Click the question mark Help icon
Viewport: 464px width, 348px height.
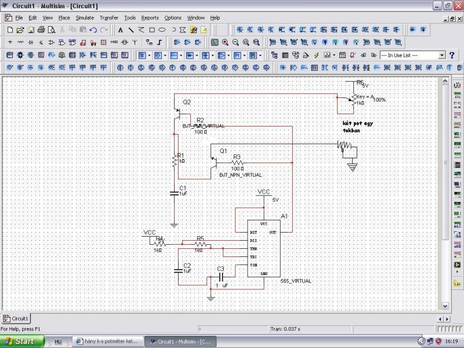point(452,55)
